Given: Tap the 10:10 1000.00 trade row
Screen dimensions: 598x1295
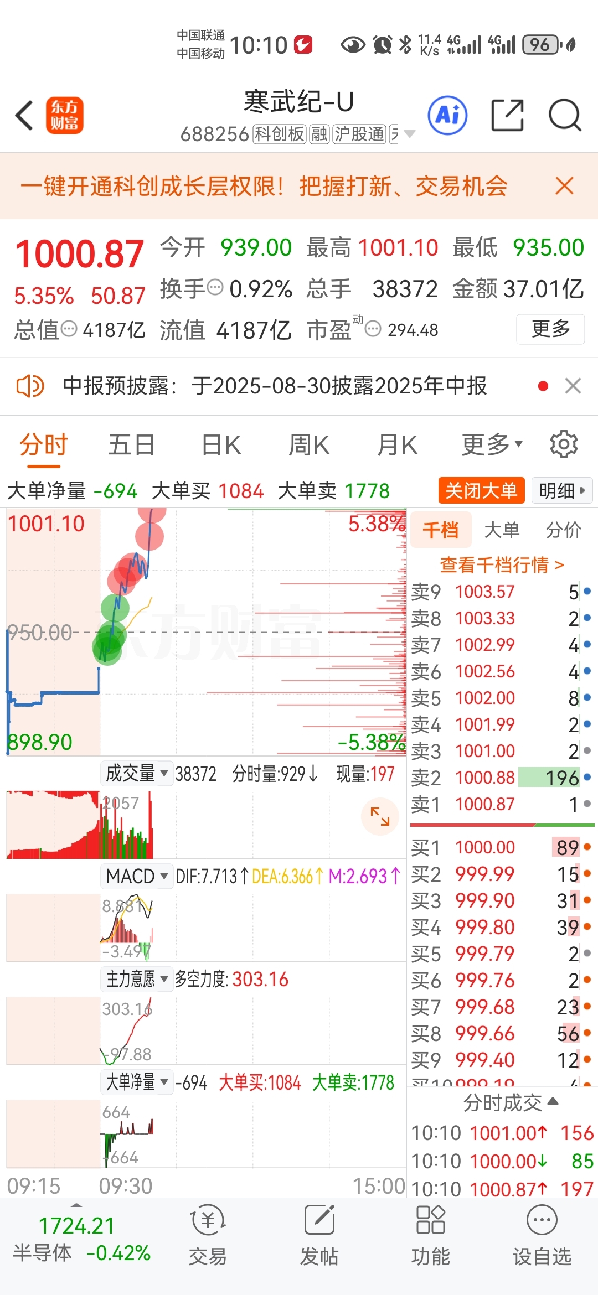Looking at the screenshot, I should (x=502, y=1161).
